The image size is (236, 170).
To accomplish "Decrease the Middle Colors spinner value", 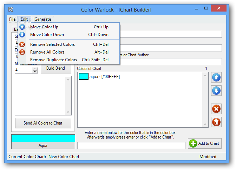I will (35, 71).
